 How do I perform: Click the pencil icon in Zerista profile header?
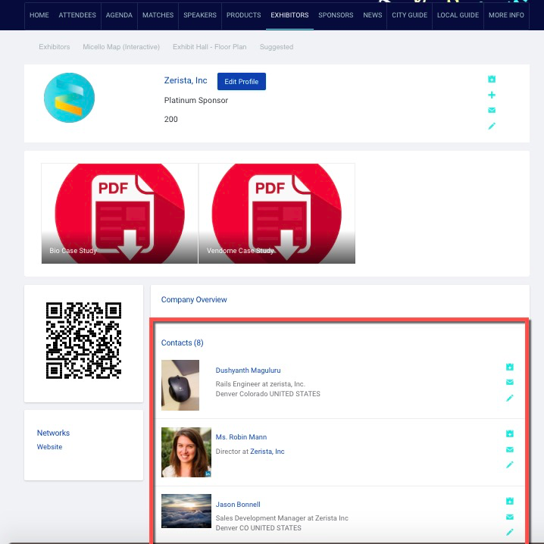[492, 126]
